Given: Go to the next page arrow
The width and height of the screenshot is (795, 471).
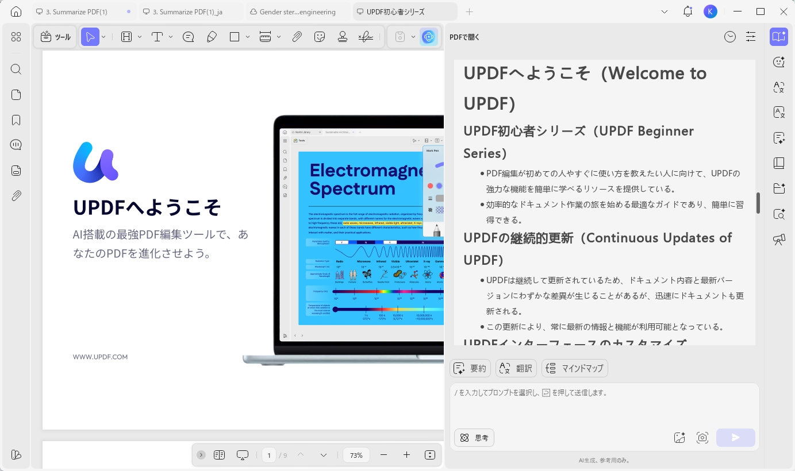Looking at the screenshot, I should pos(324,455).
